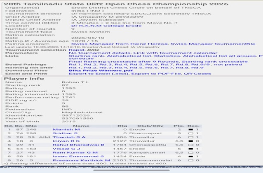This screenshot has height=173, width=263.
Task: Open Board Pairings for Rd.1
Action: [x=75, y=65]
